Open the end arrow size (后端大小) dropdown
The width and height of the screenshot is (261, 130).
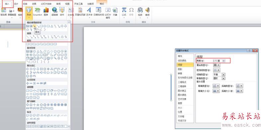coord(239,91)
